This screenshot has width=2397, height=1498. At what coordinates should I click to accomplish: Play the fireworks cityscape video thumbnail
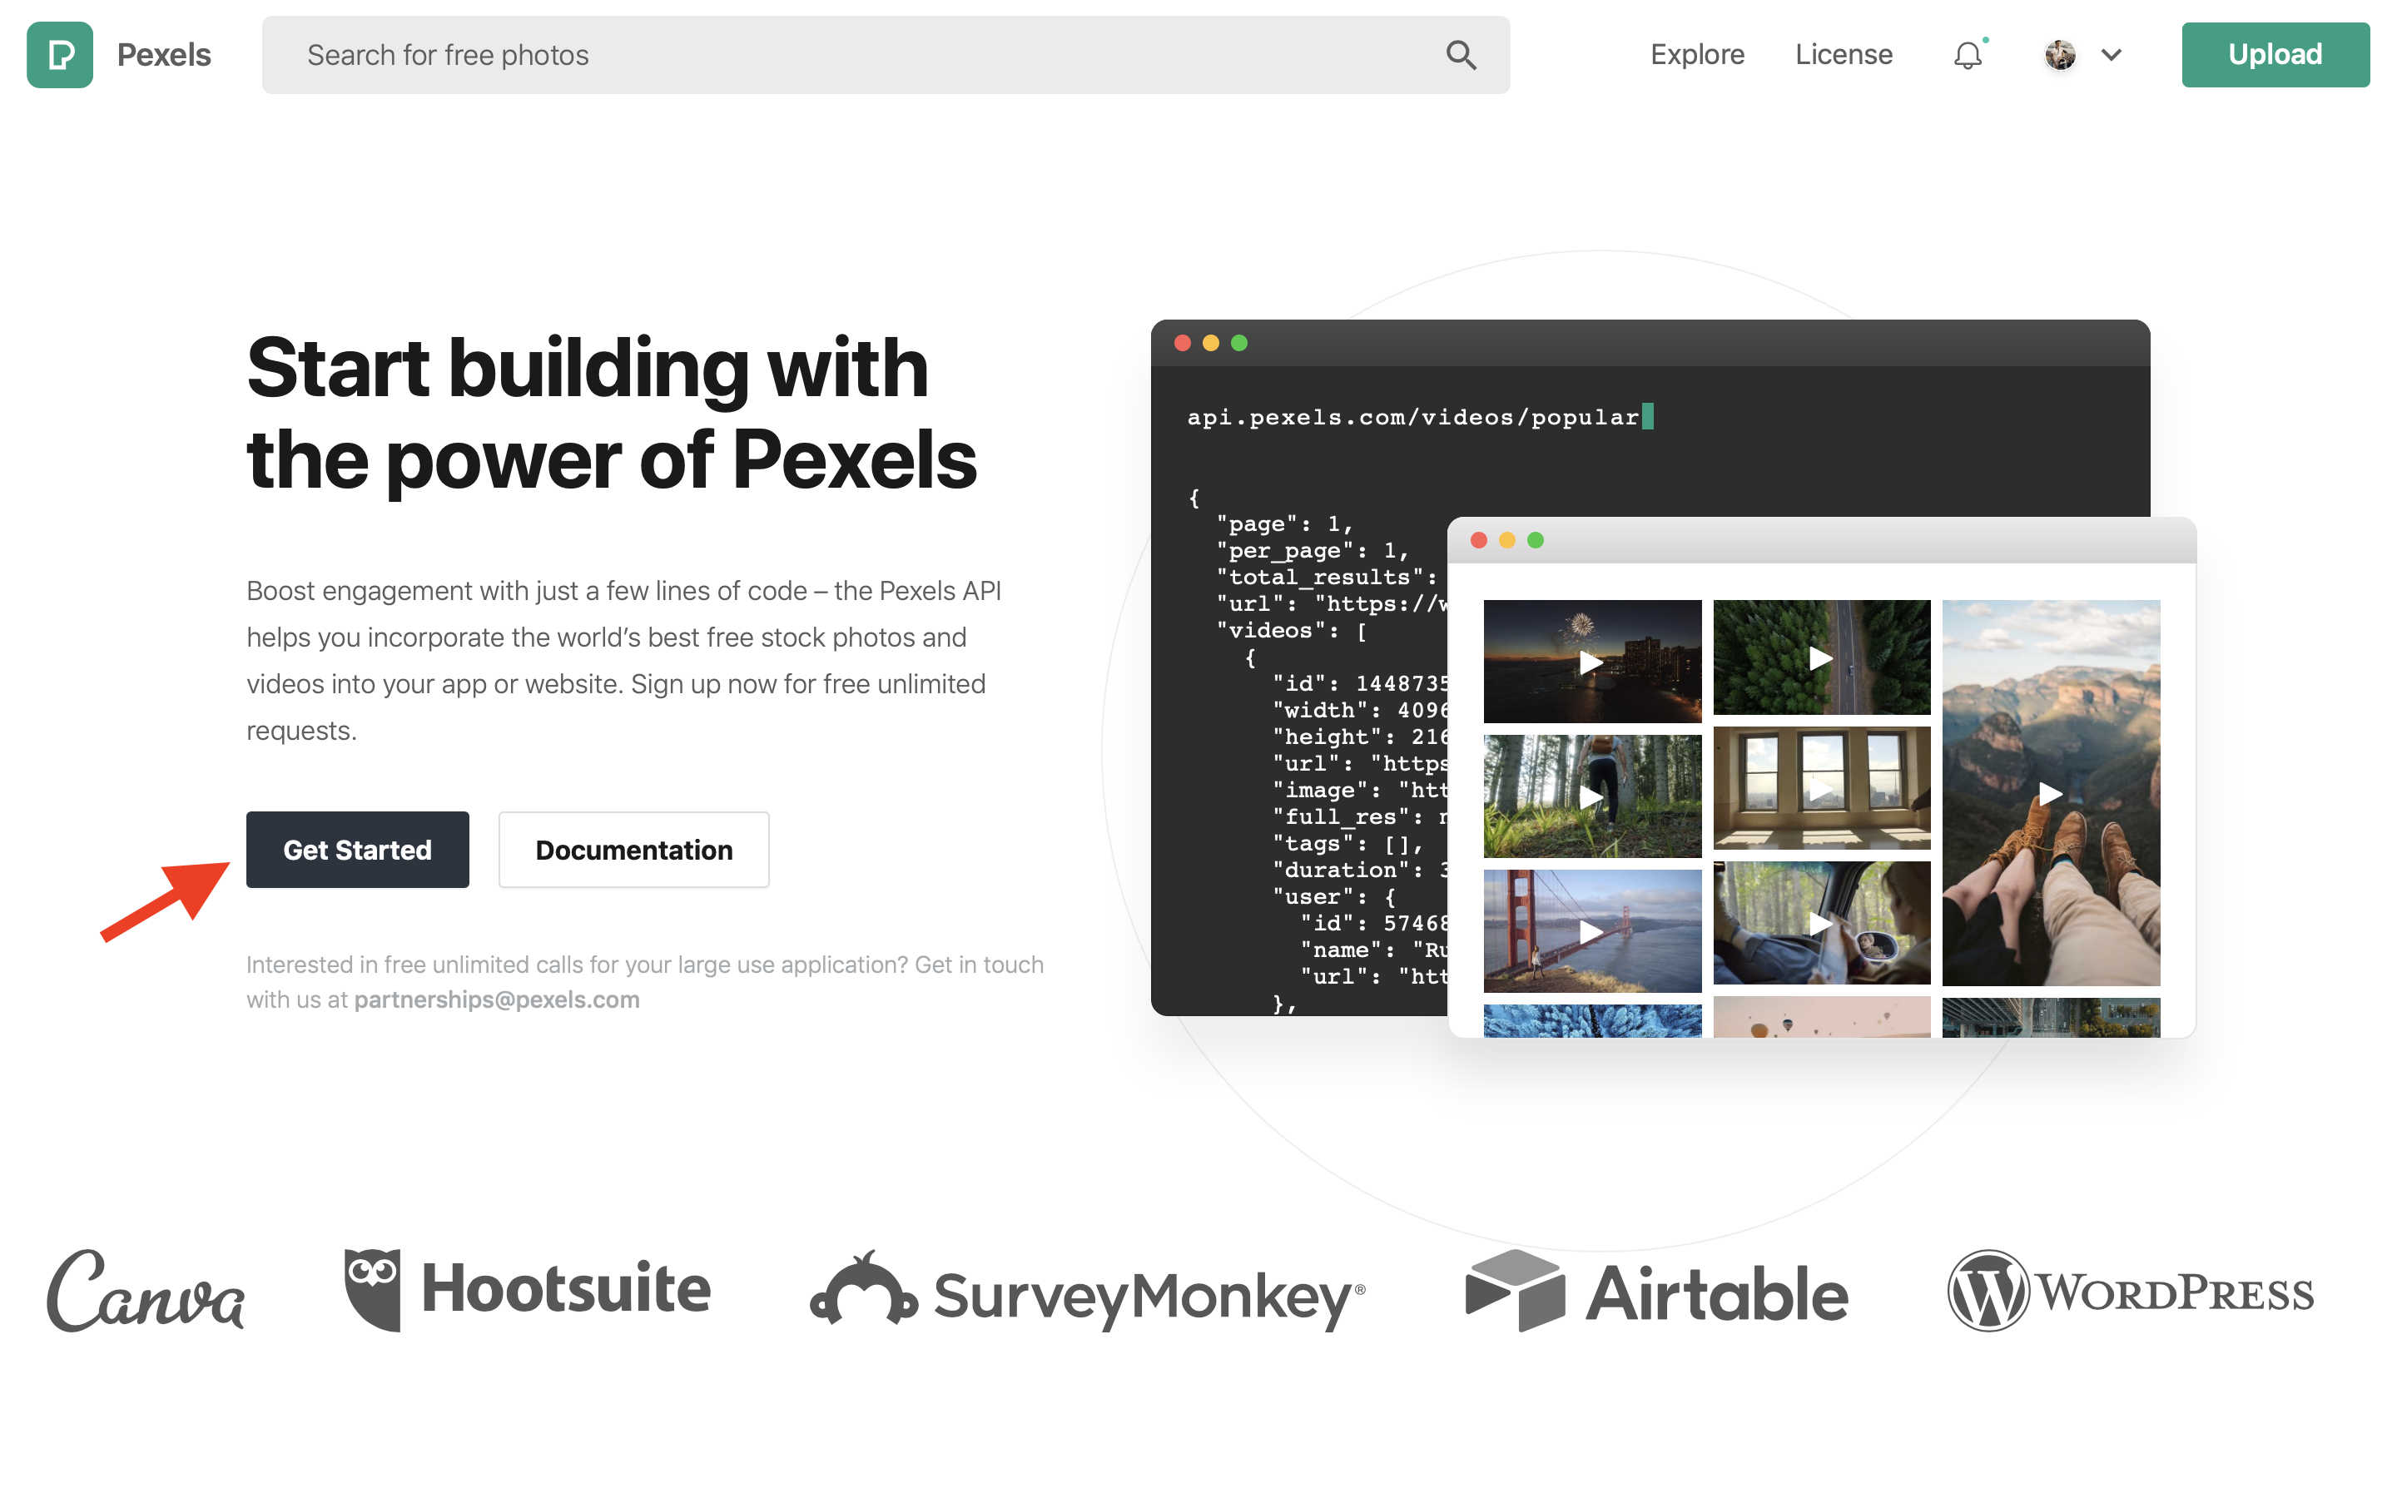pyautogui.click(x=1591, y=661)
